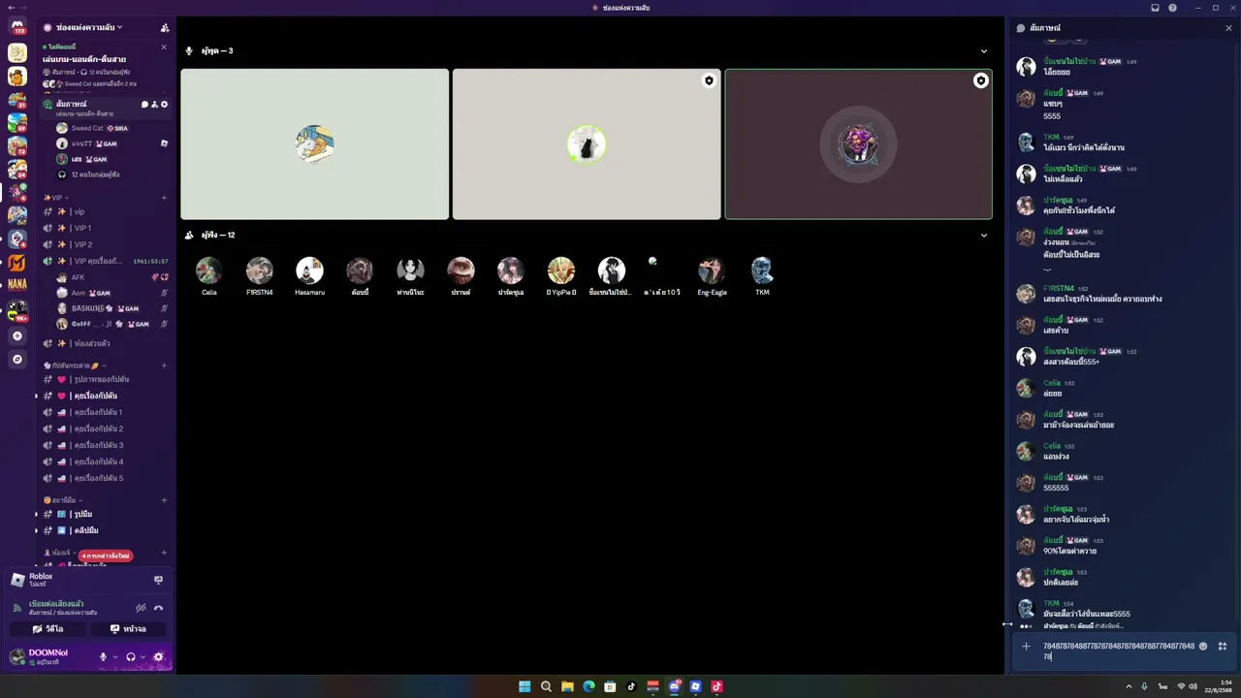Focus the chat message input field
Screen dimensions: 1241x698
(1118, 651)
